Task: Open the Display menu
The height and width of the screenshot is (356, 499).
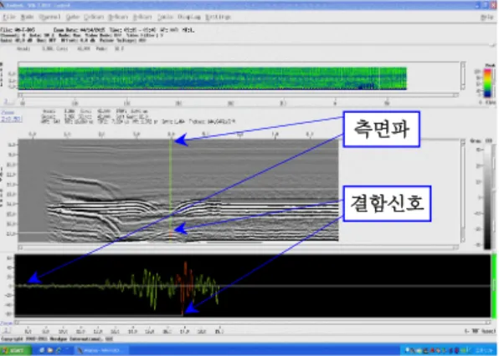Action: coord(189,17)
